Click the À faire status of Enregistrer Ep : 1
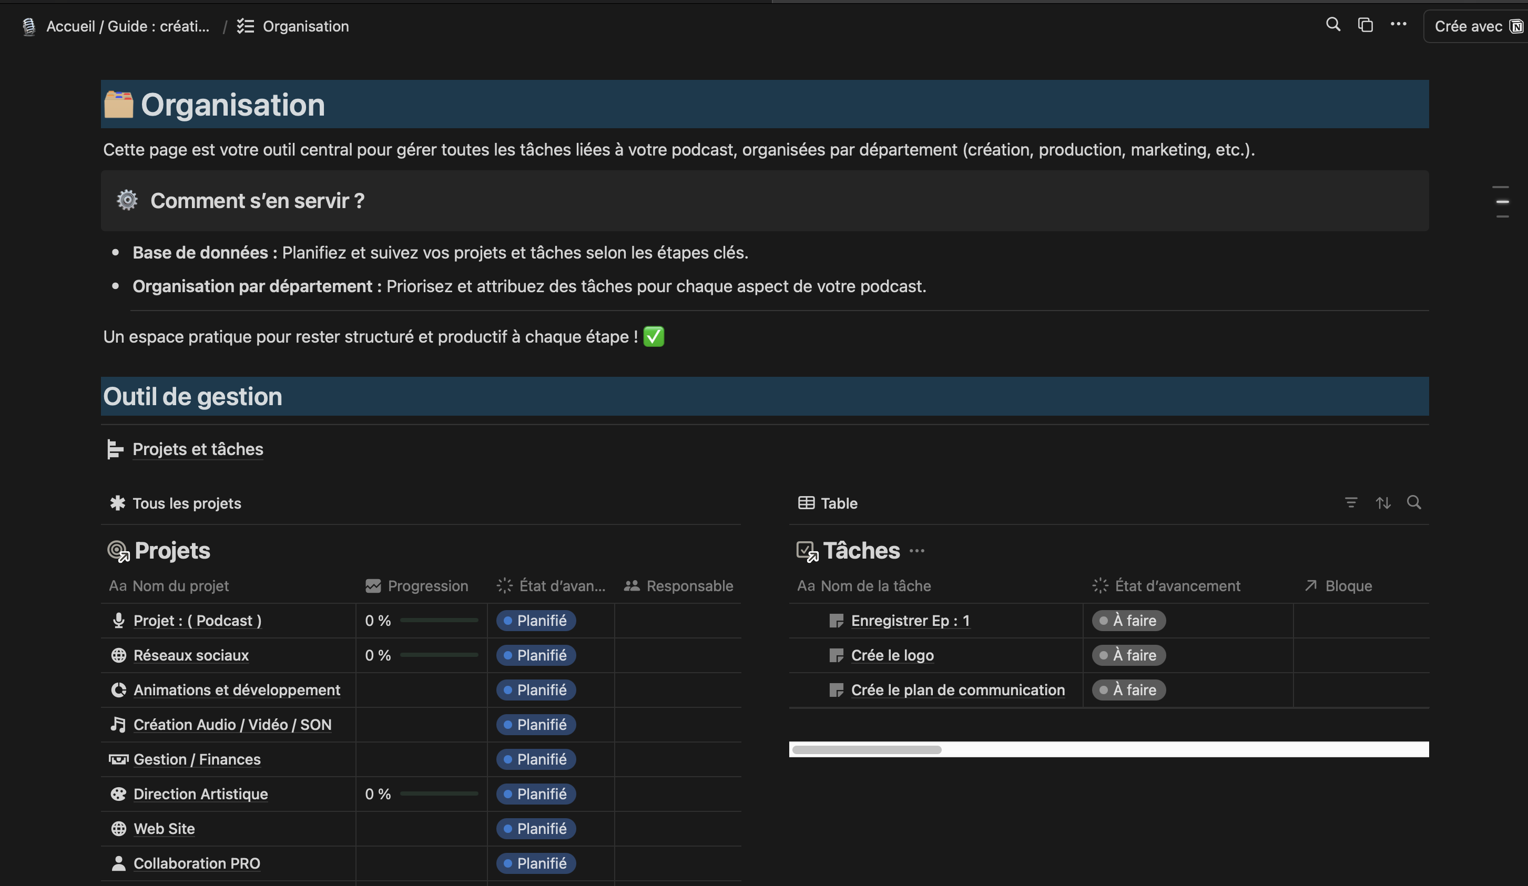The width and height of the screenshot is (1528, 886). point(1128,621)
